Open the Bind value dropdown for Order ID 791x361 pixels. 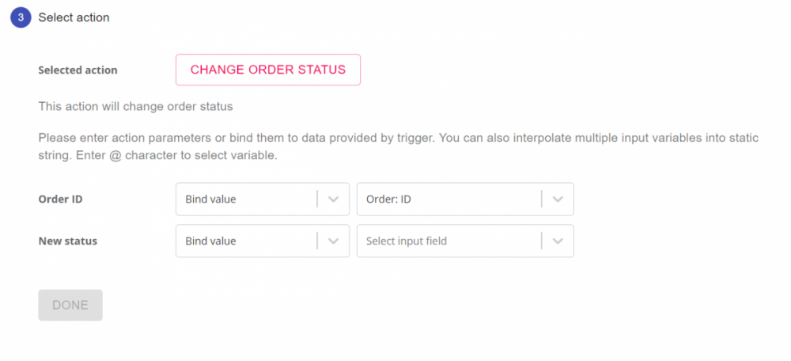pos(245,199)
